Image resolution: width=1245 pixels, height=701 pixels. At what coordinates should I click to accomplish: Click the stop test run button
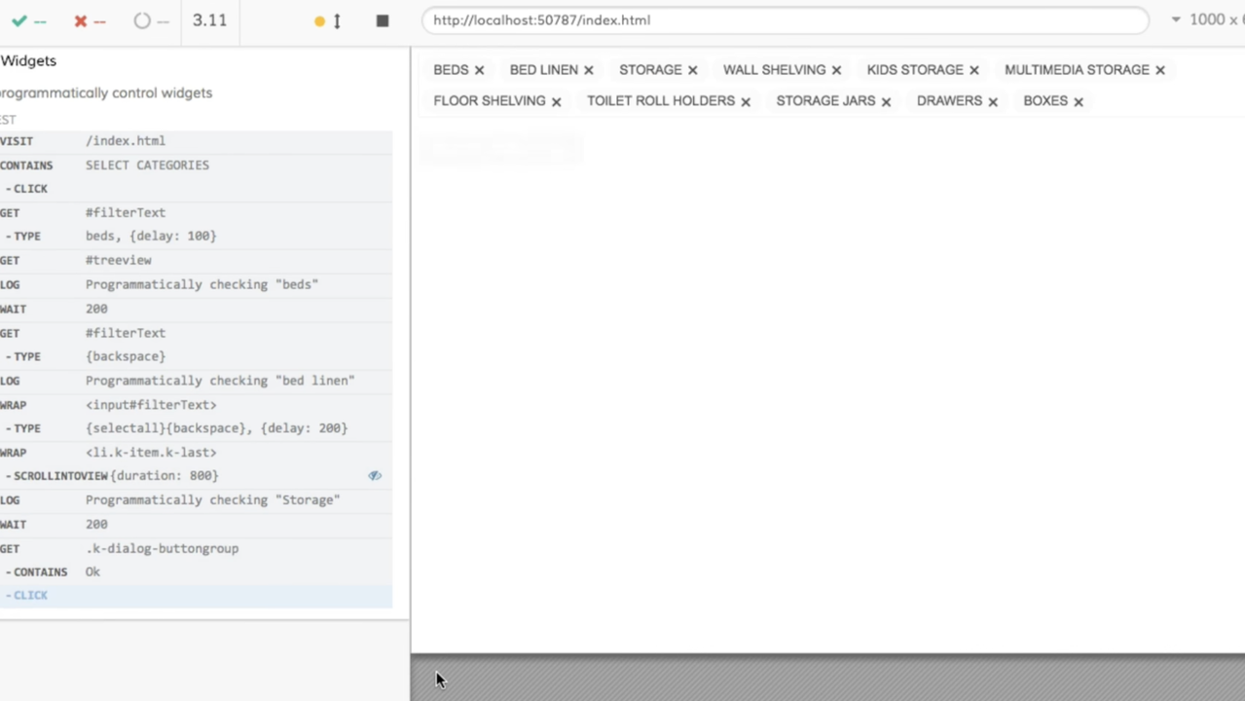click(x=382, y=20)
